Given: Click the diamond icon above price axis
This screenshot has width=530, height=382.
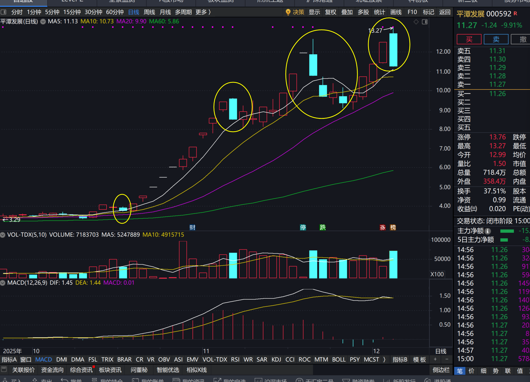Looking at the screenshot, I should coord(416,22).
